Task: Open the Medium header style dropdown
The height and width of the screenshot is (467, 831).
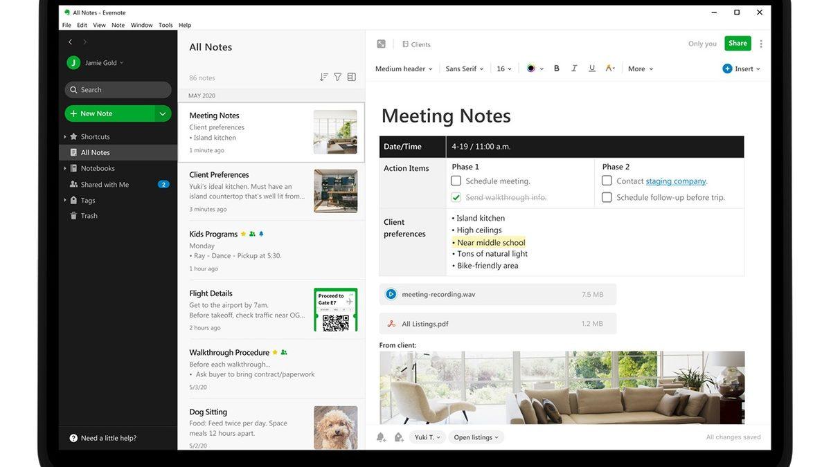Action: [x=404, y=69]
